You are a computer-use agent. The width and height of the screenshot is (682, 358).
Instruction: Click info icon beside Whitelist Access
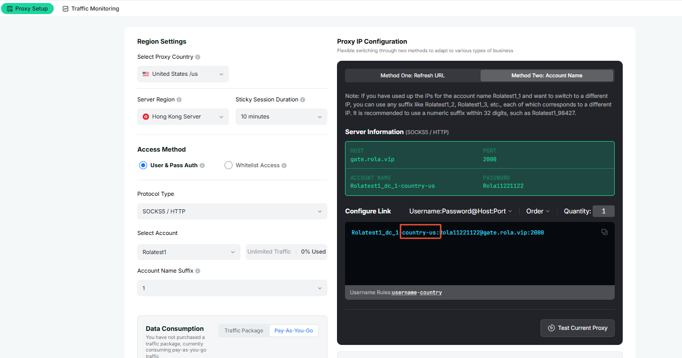[284, 166]
